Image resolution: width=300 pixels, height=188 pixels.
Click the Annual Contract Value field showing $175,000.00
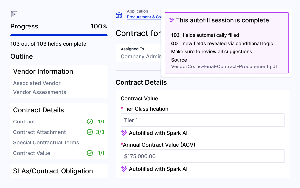[x=202, y=156]
